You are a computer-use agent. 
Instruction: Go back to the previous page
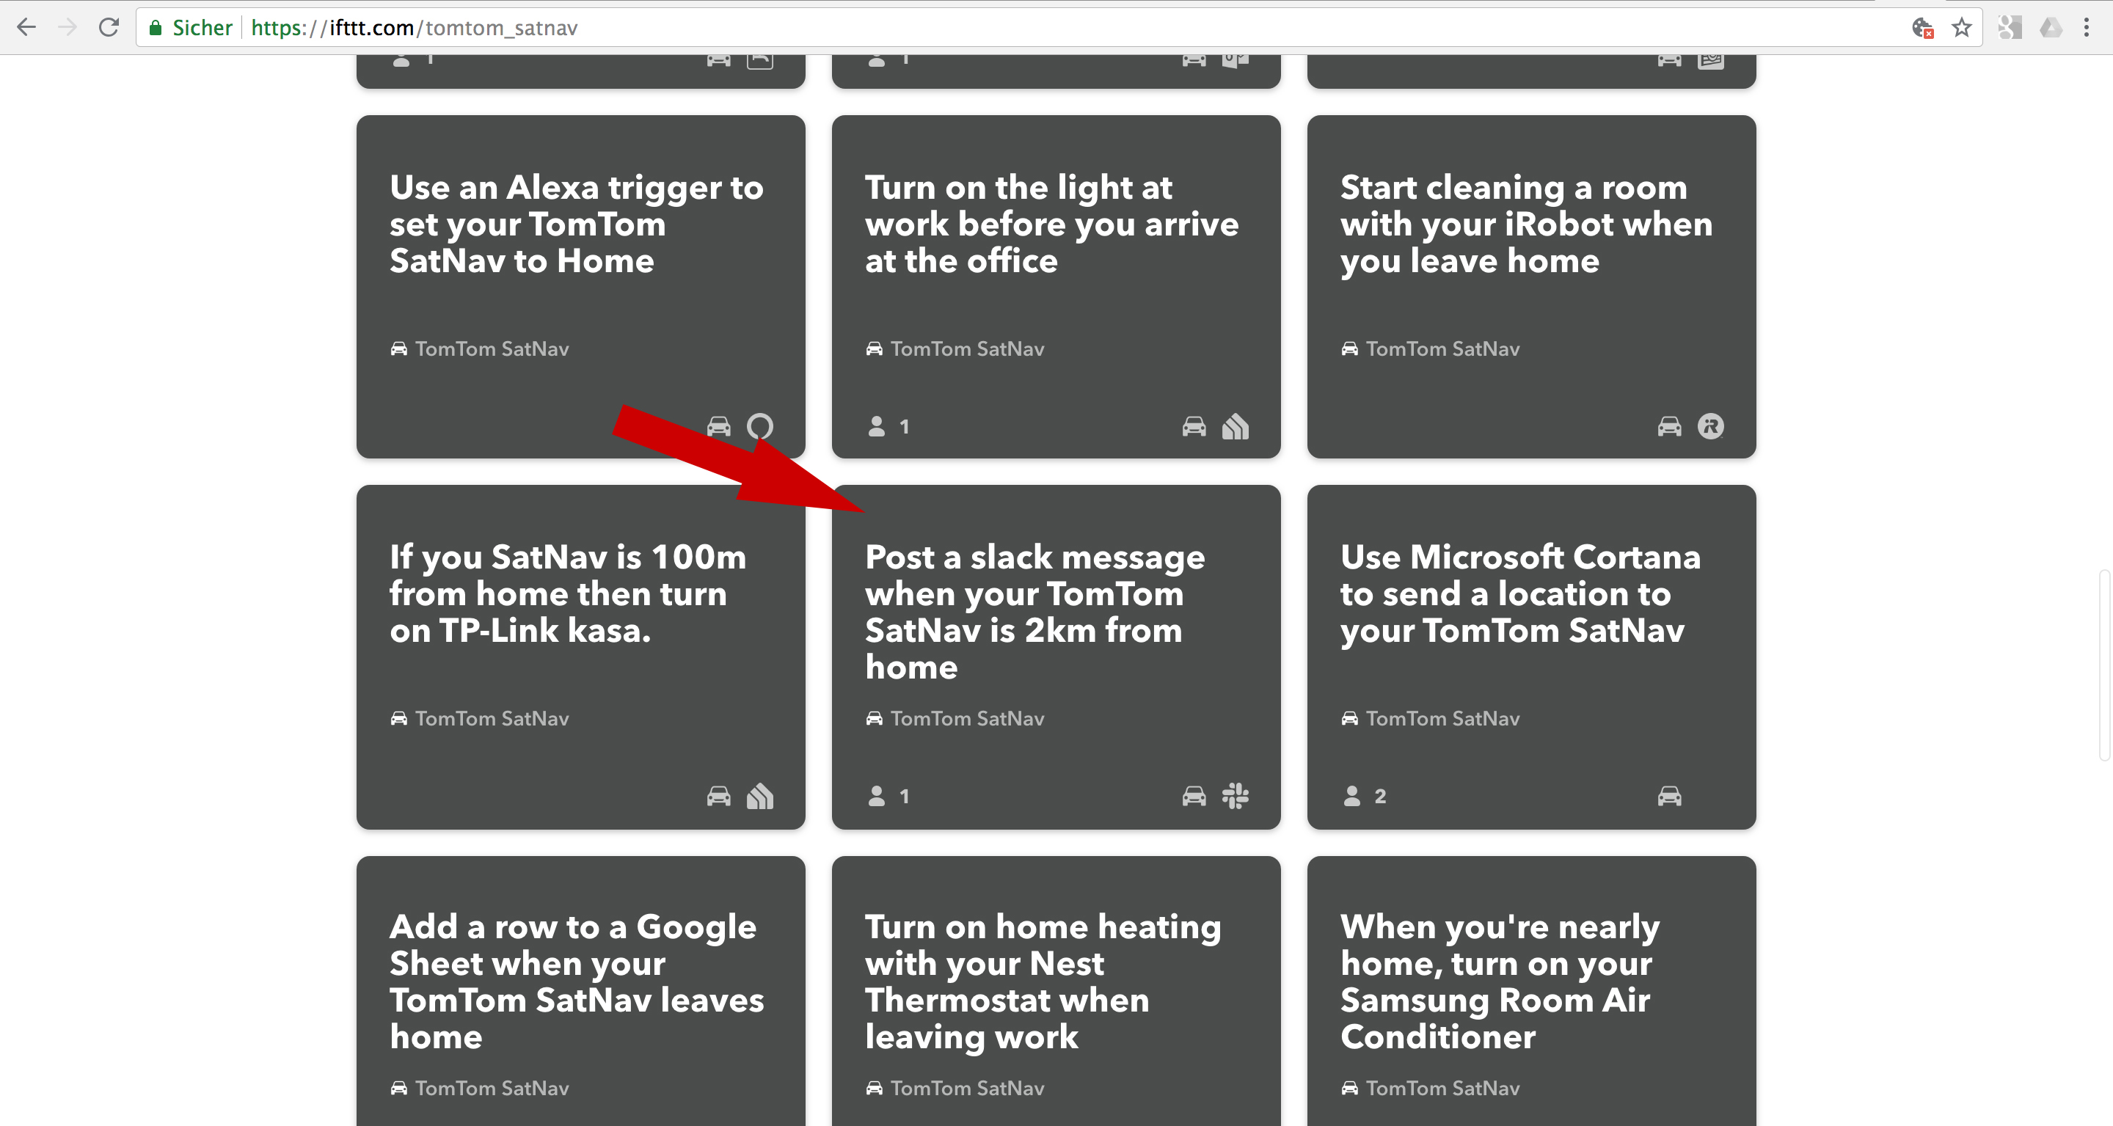(x=26, y=28)
